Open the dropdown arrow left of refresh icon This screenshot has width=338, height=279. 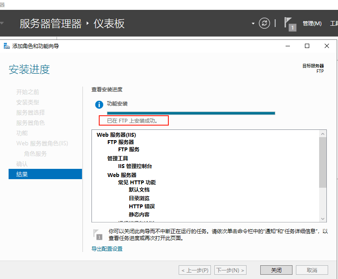(x=253, y=23)
